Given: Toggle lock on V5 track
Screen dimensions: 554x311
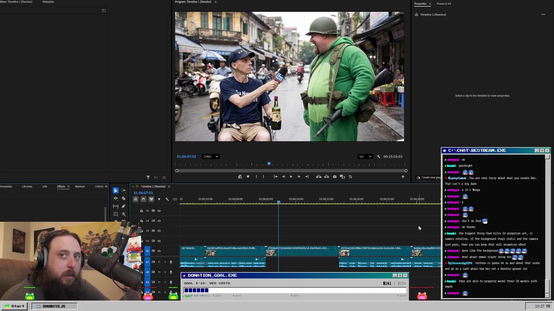Looking at the screenshot, I should [142, 211].
